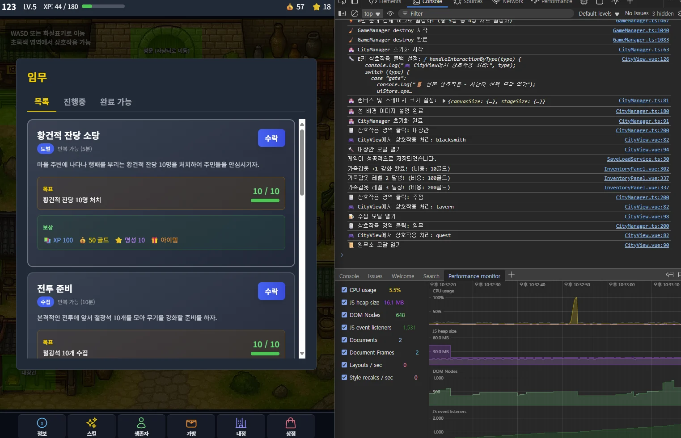
Task: Click the XP 100 reward icon
Action: coord(47,240)
